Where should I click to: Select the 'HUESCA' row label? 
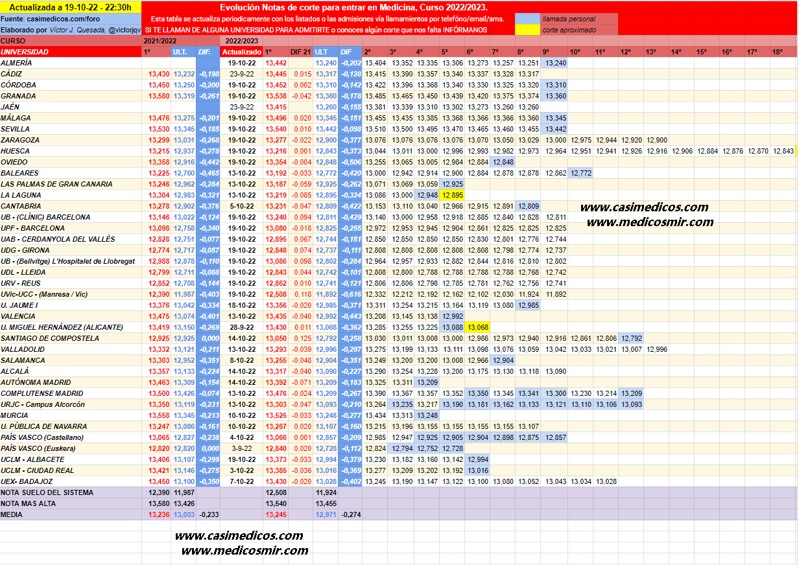point(71,151)
